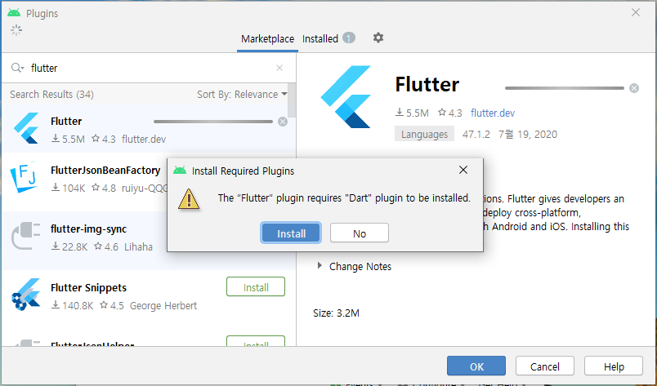Viewport: 657px width, 386px height.
Task: Click the warning triangle icon in dialog
Action: [189, 199]
